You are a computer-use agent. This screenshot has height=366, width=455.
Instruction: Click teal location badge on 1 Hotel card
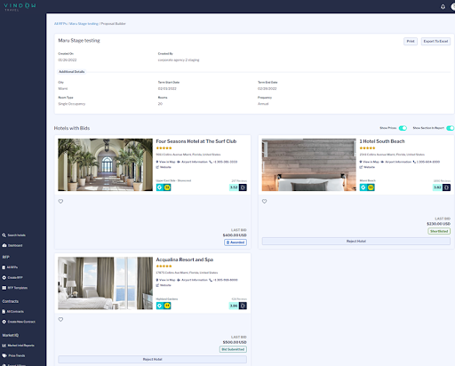363,187
